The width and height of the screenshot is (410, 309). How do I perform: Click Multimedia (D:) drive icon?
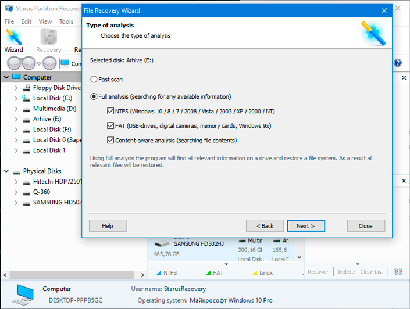pyautogui.click(x=26, y=110)
